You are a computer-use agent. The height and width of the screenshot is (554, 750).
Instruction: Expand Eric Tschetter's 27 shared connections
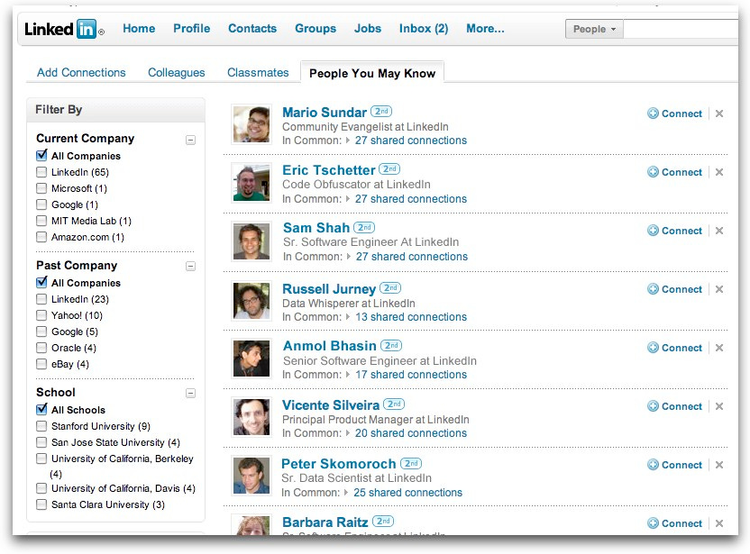tap(410, 199)
